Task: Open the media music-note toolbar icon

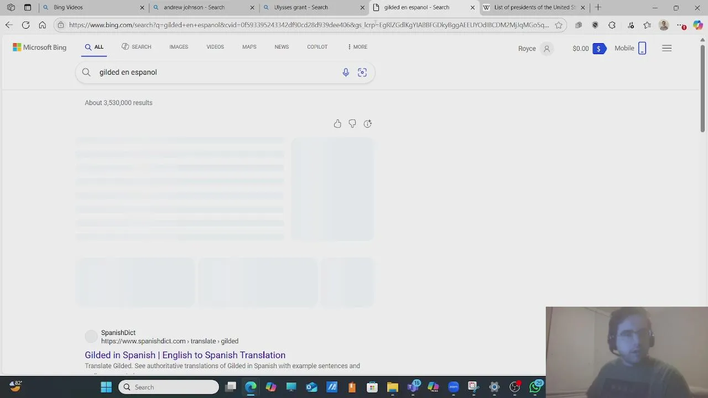Action: point(631,25)
